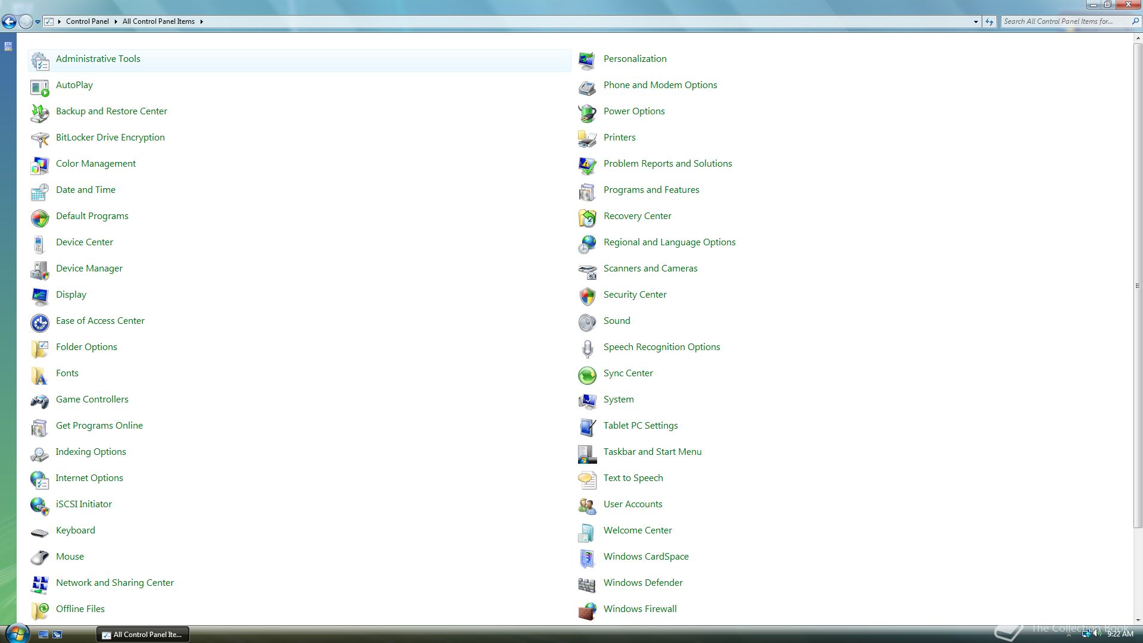Viewport: 1143px width, 643px height.
Task: Select the All Control Panel Items breadcrumb
Action: (x=158, y=21)
